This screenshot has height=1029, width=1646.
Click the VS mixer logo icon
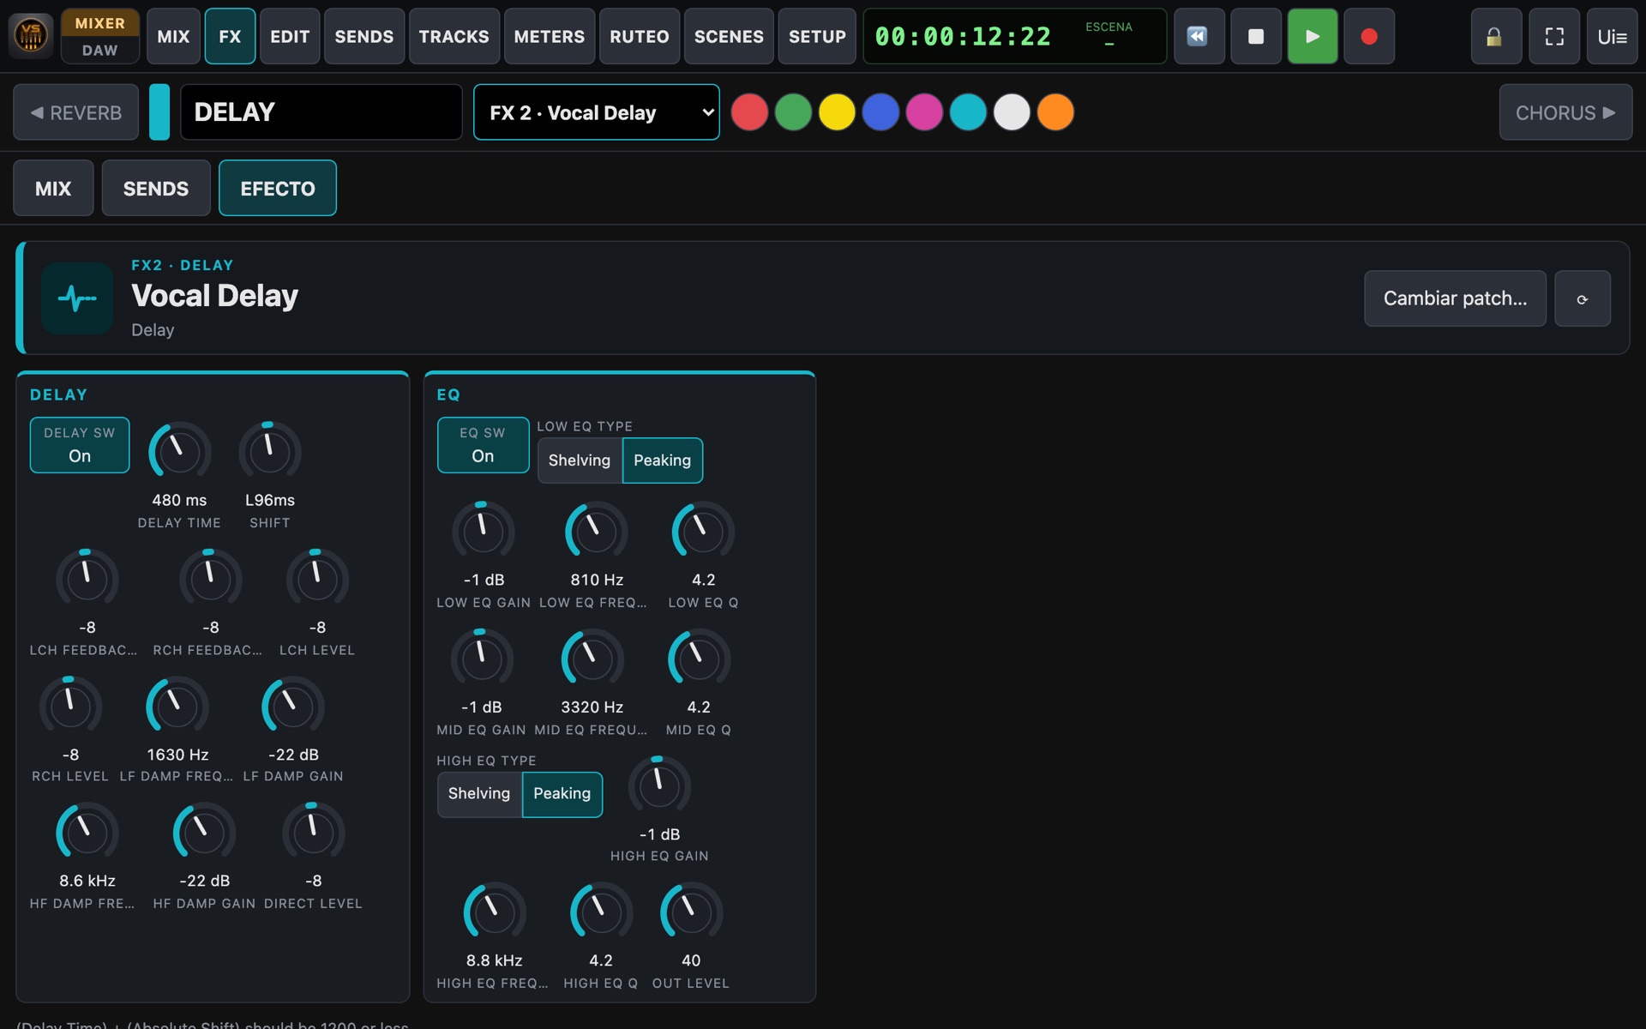[x=31, y=36]
